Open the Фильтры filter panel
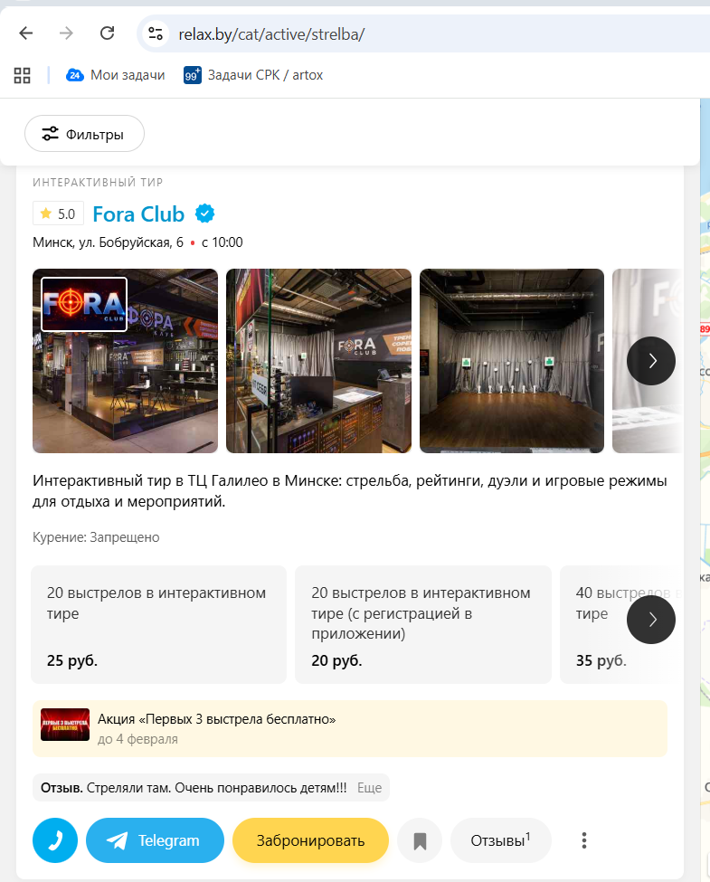This screenshot has width=710, height=882. [x=84, y=134]
